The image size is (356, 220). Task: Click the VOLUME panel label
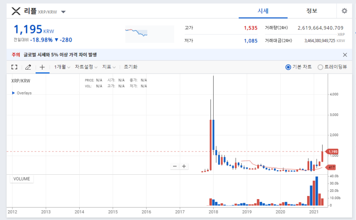(x=21, y=179)
